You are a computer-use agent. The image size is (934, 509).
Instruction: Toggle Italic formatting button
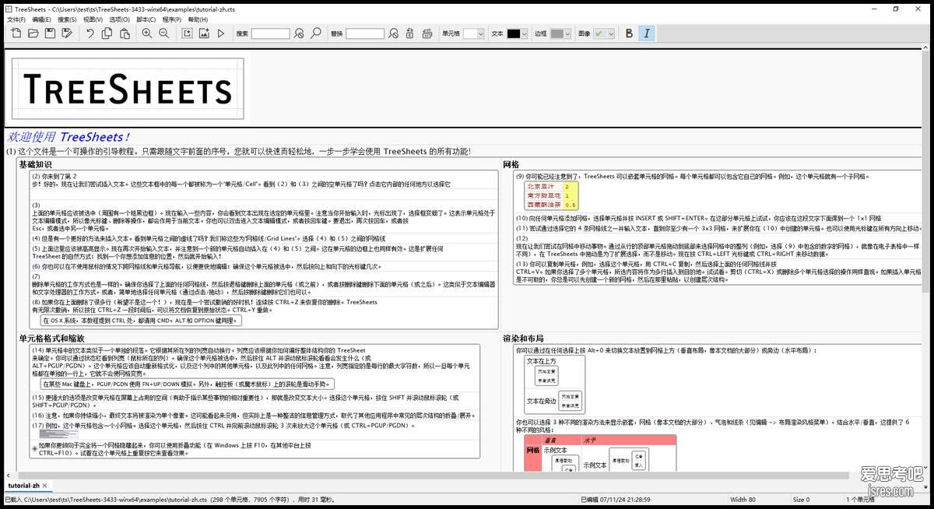(647, 33)
